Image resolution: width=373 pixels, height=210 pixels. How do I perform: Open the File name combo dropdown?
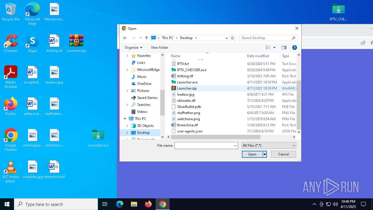(235, 146)
